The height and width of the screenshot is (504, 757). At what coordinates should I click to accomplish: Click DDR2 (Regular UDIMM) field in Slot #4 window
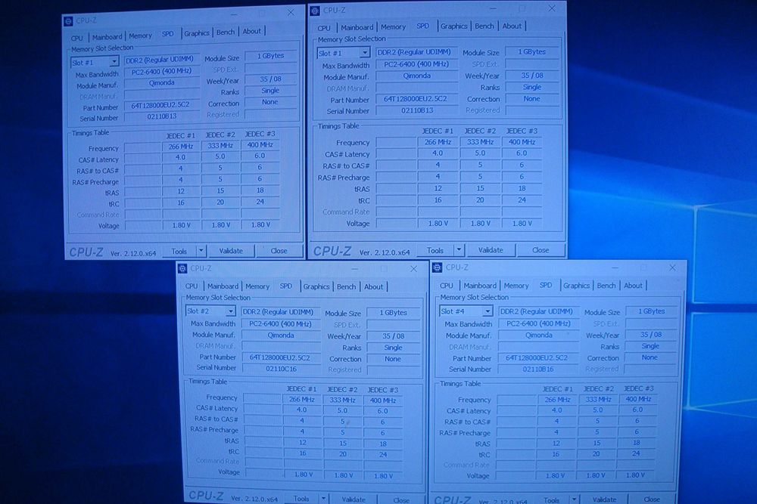coord(537,311)
